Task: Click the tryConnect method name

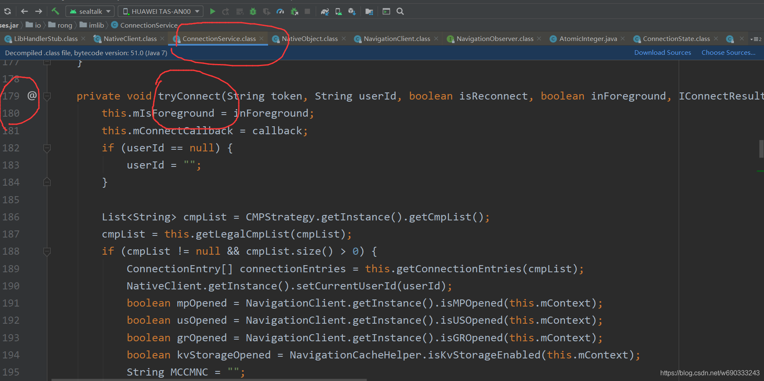Action: click(x=189, y=96)
